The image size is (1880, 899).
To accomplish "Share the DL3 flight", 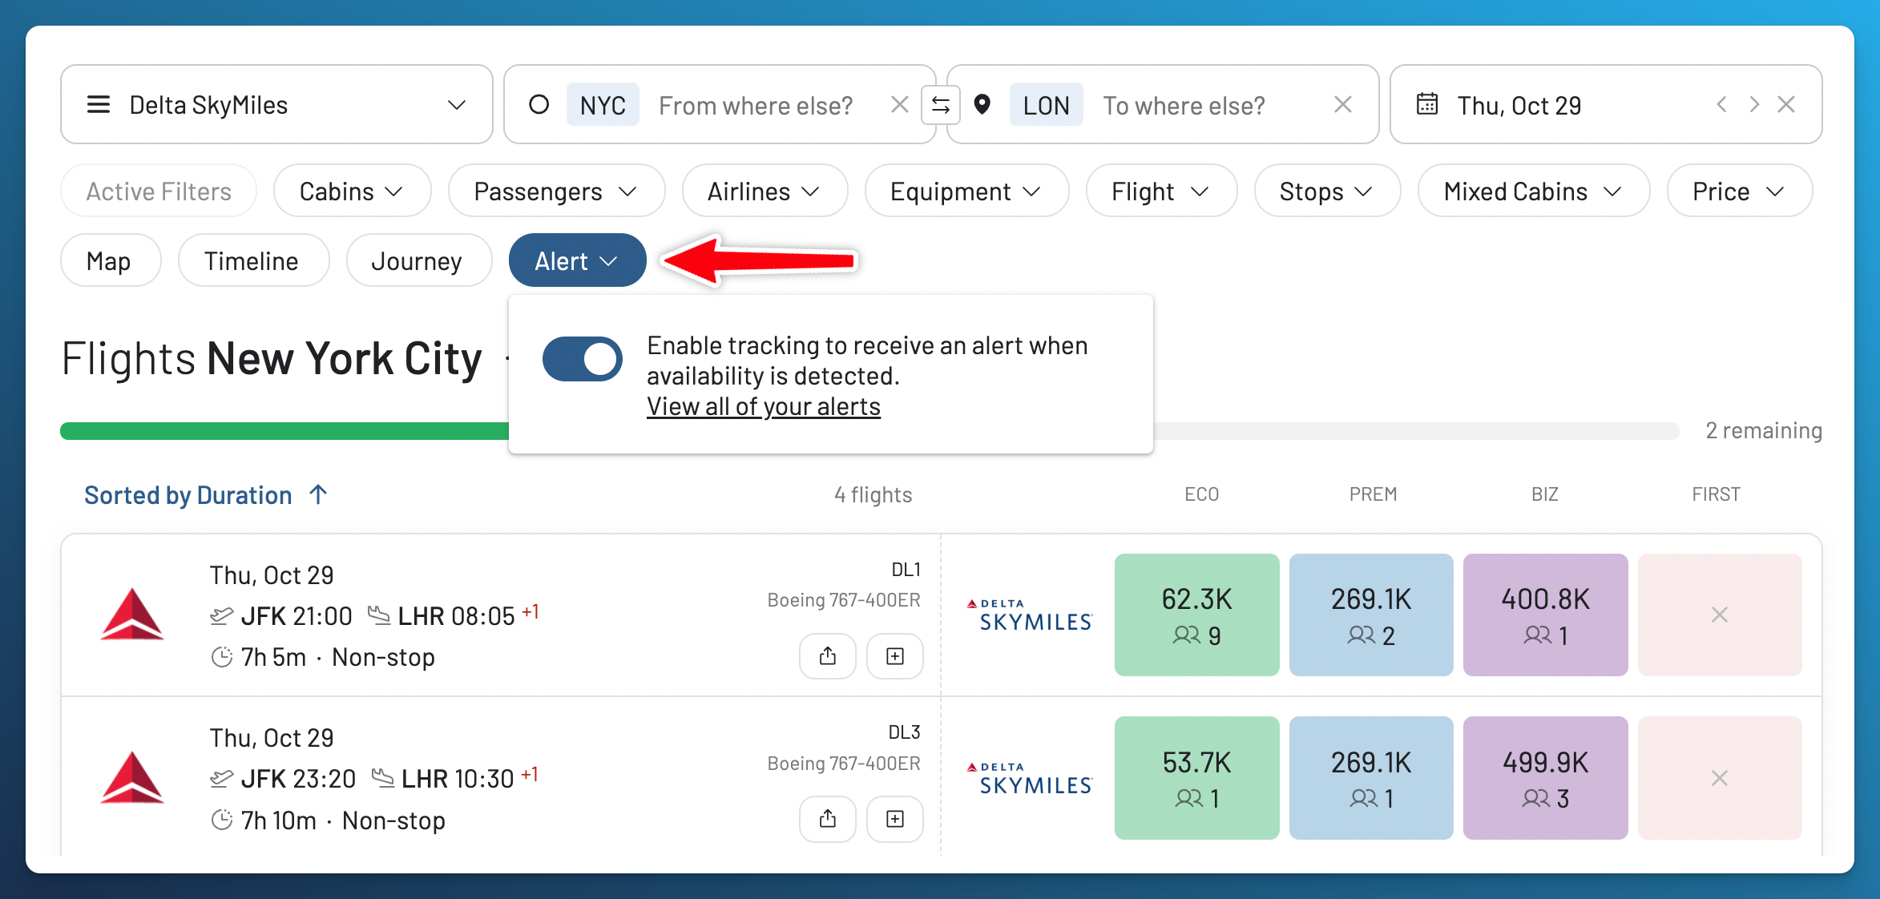I will [828, 819].
